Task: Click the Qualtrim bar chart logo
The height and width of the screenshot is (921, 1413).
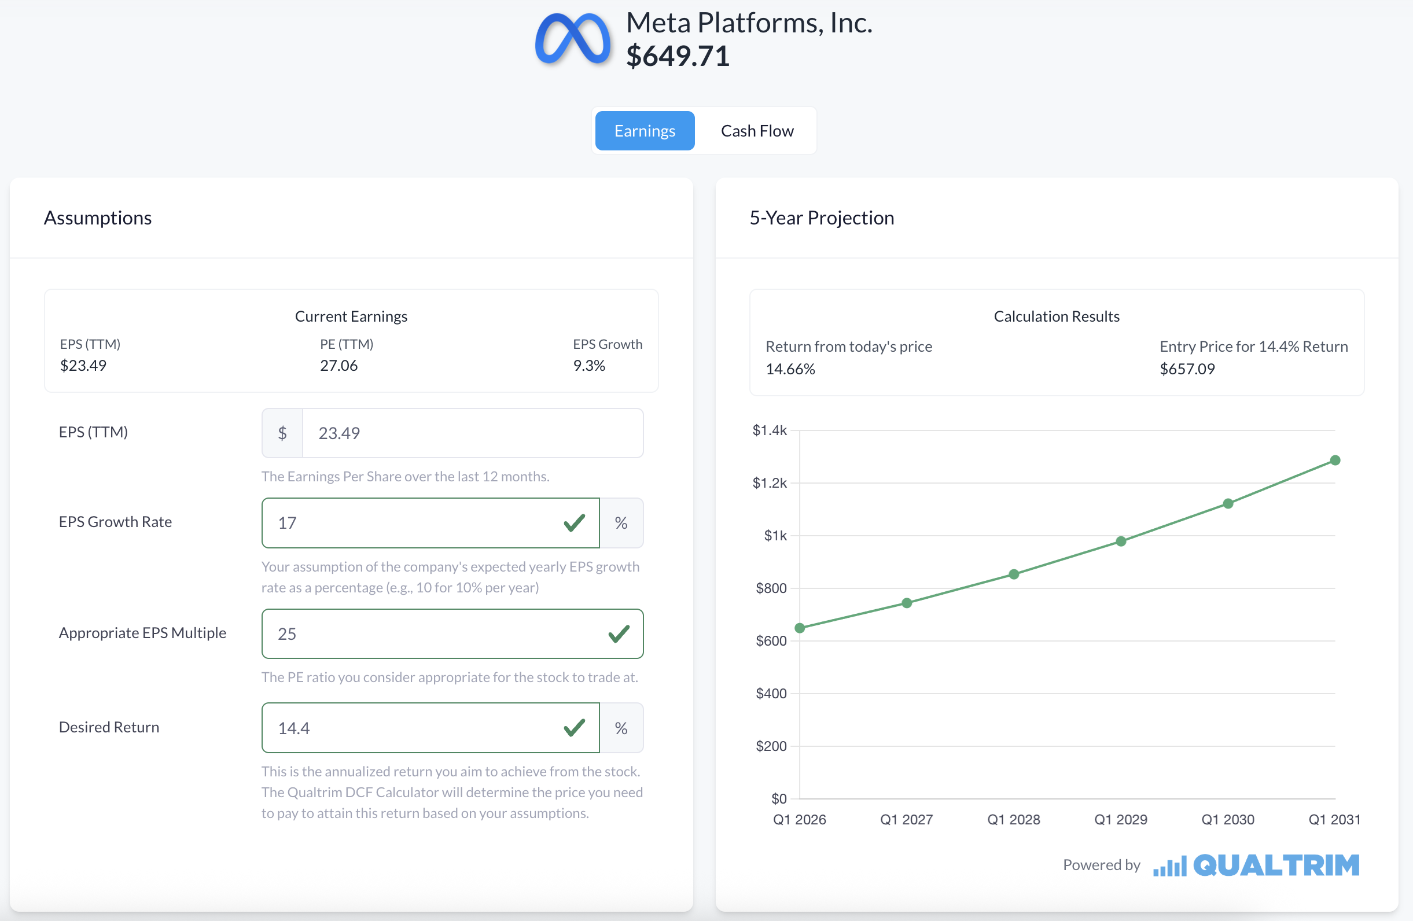Action: pos(1169,867)
